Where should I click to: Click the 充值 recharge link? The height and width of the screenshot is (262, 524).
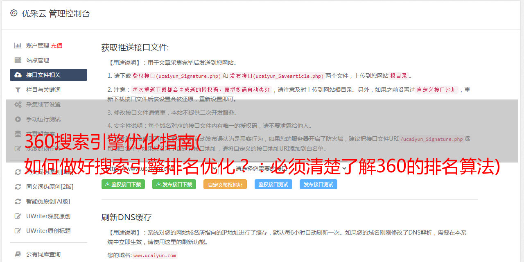56,45
